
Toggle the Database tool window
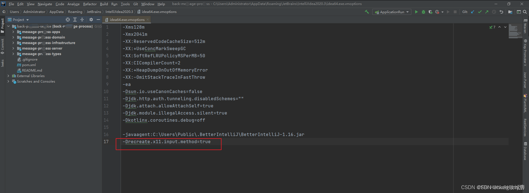tap(525, 151)
